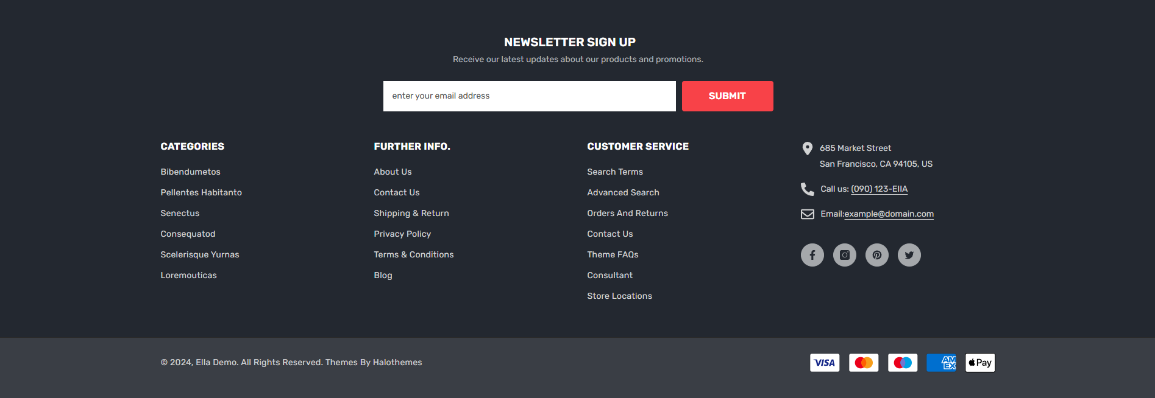
Task: Visit the Store Locations page
Action: (x=619, y=296)
